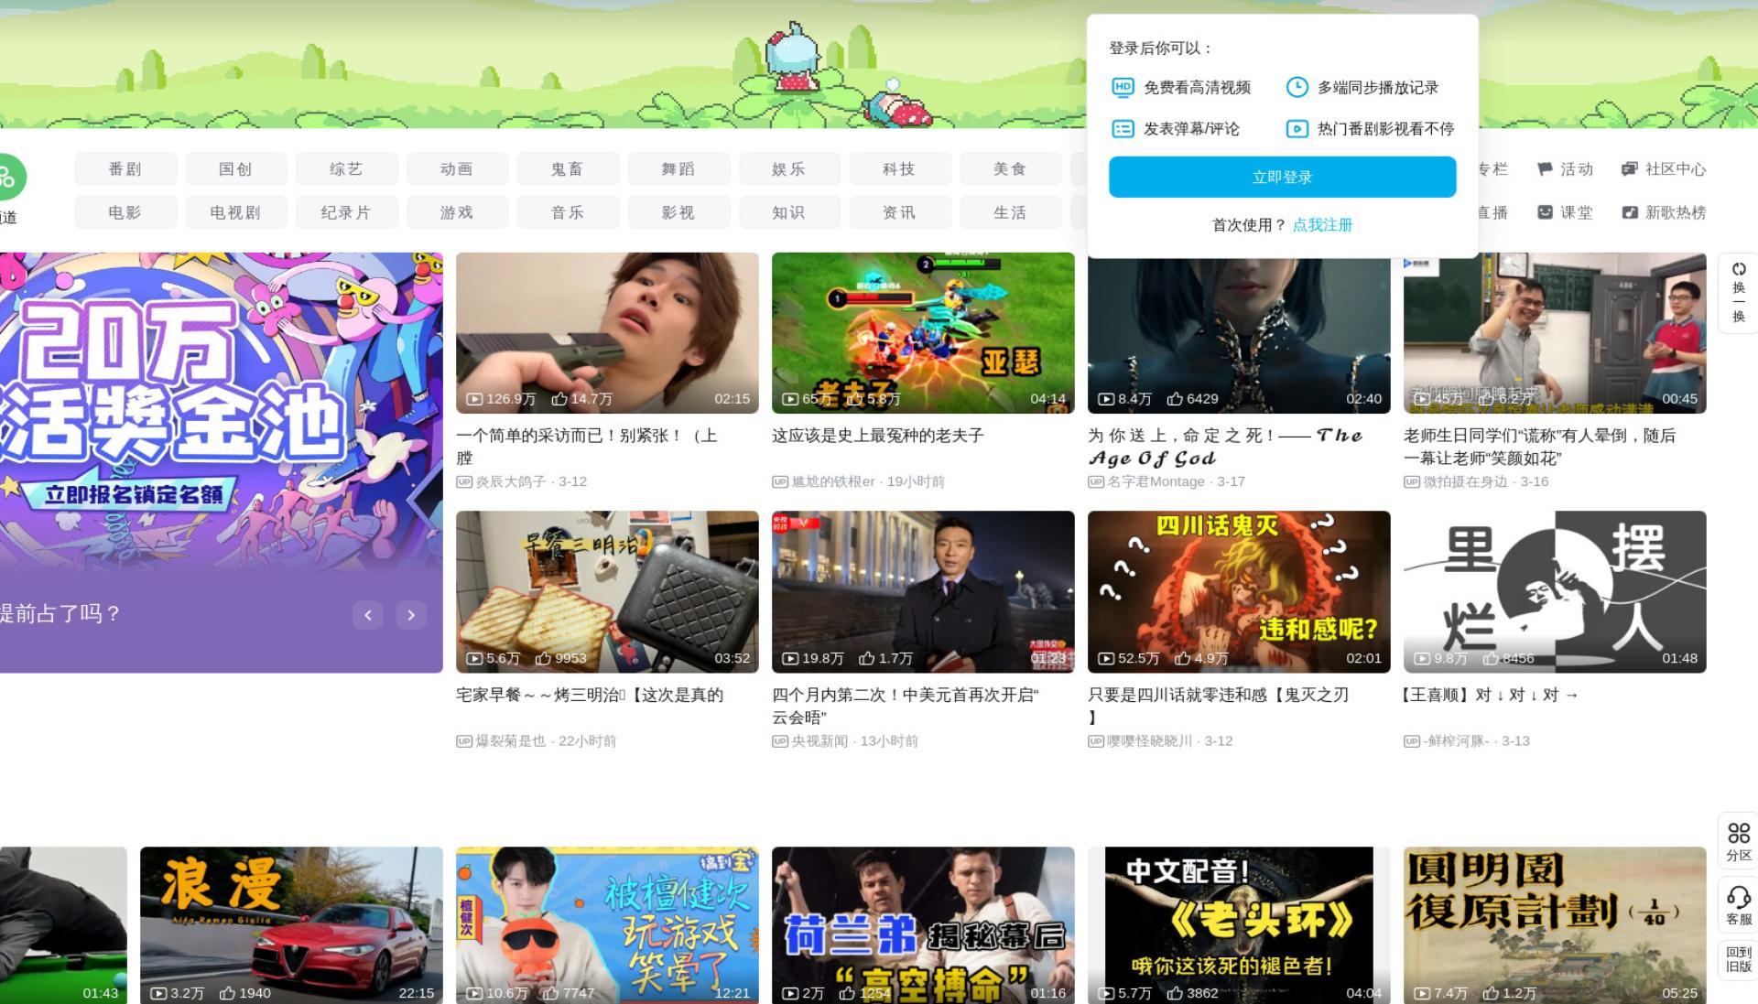Image resolution: width=1758 pixels, height=1004 pixels.
Task: Open 新歌热榜 music icon
Action: [x=1629, y=212]
